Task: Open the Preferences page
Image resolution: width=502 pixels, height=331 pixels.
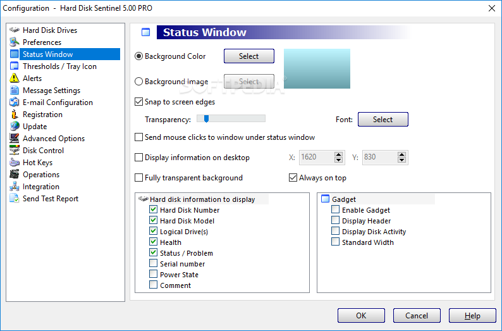Action: point(42,42)
